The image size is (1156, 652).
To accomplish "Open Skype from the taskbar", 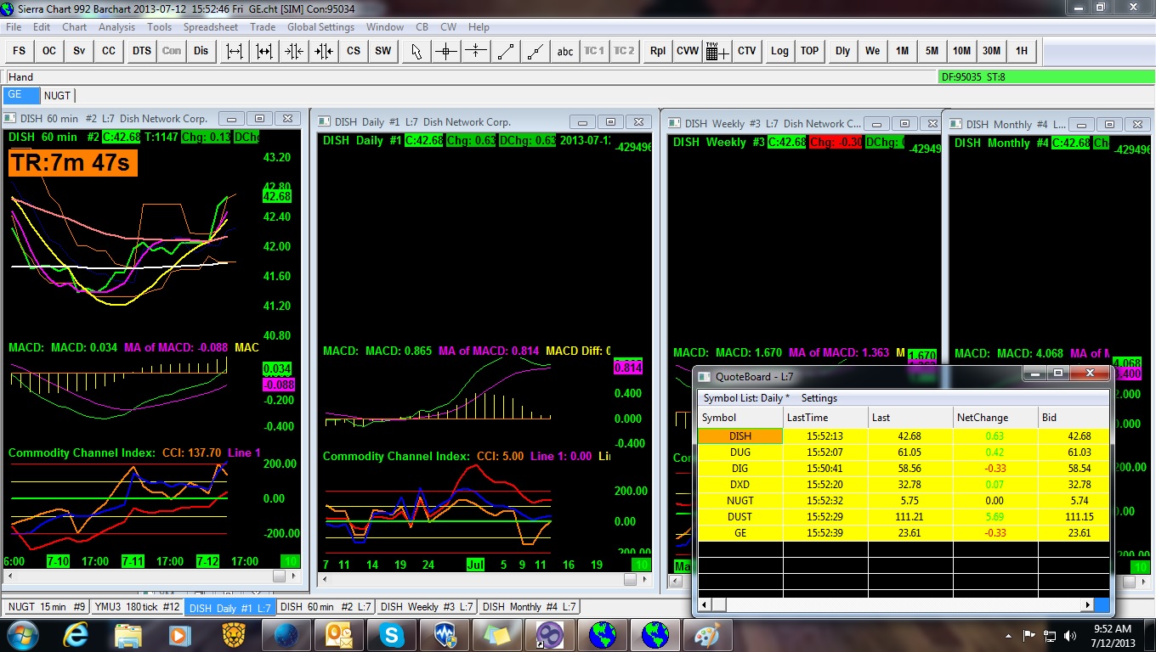I will (392, 635).
